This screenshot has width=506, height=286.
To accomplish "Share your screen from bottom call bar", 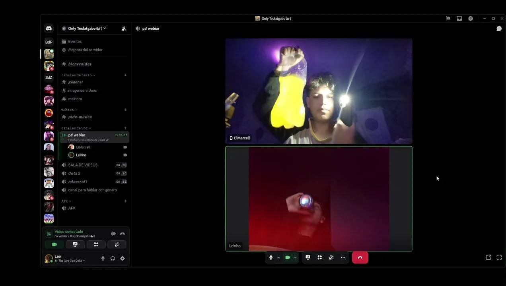I will click(308, 257).
